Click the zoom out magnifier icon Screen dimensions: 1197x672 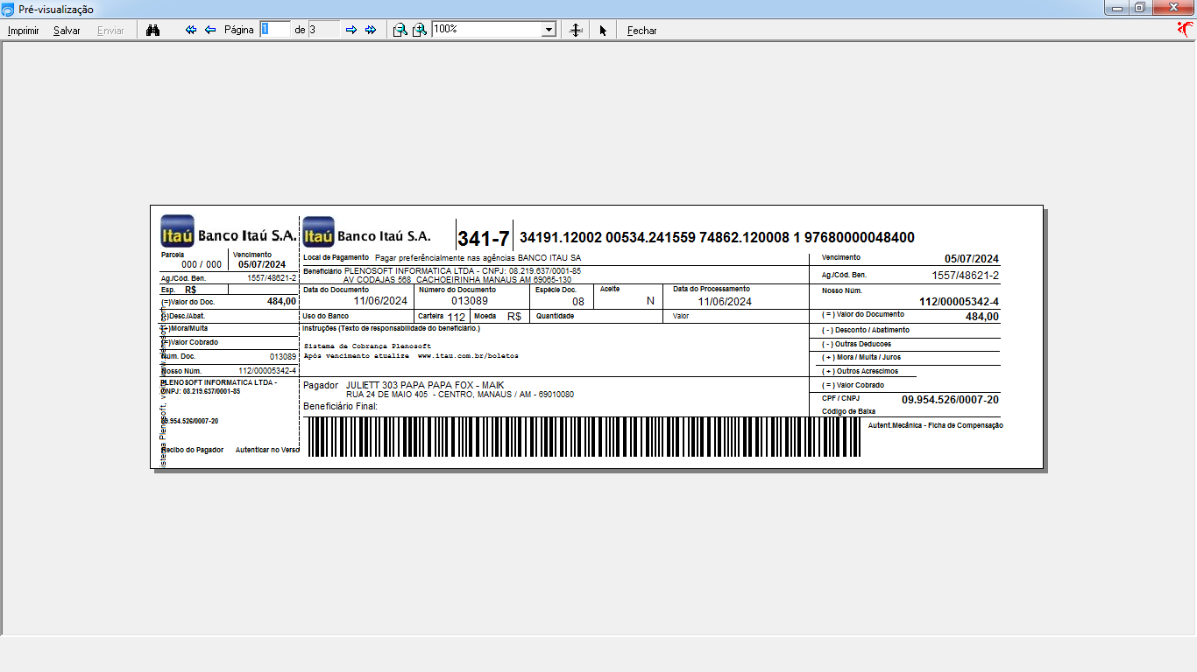(400, 30)
